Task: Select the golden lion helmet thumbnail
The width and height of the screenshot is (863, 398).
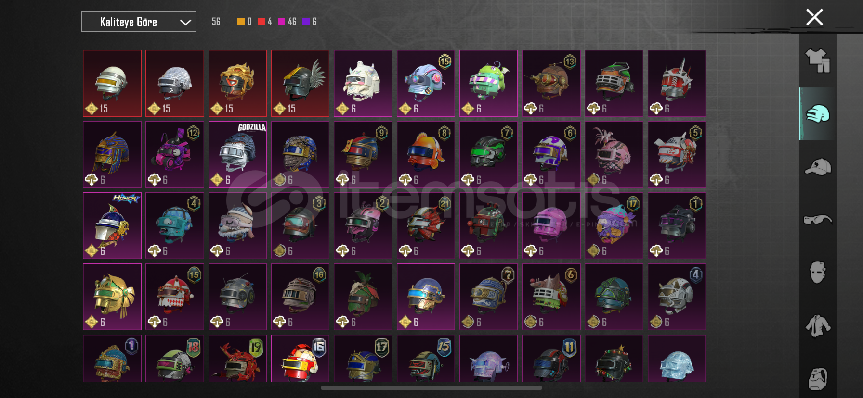Action: [x=237, y=83]
